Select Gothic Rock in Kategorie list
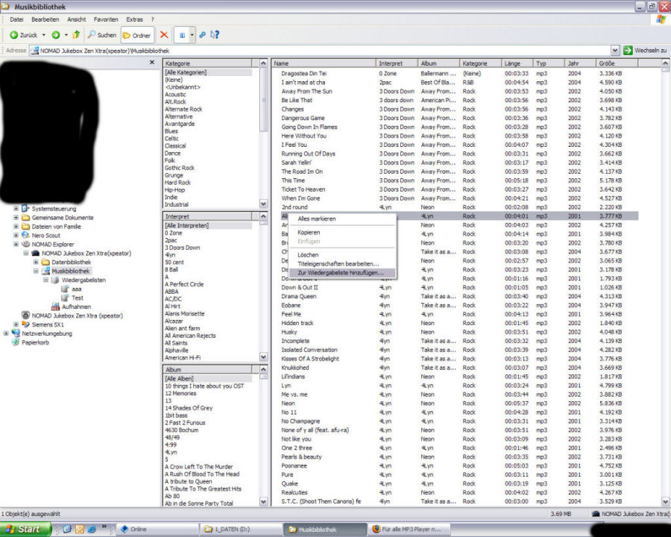 point(179,168)
